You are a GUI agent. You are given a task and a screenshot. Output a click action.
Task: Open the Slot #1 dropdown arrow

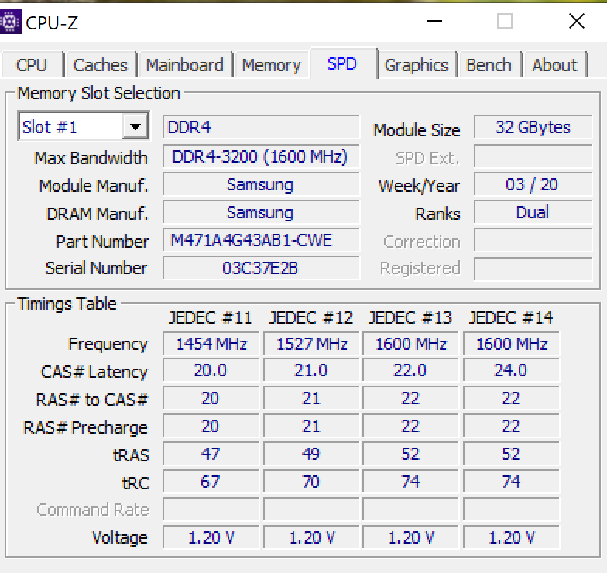[135, 126]
